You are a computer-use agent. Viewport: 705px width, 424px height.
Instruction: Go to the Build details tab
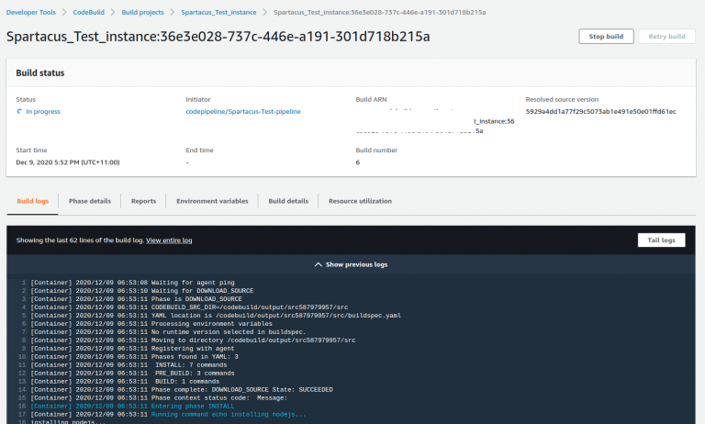(x=288, y=201)
